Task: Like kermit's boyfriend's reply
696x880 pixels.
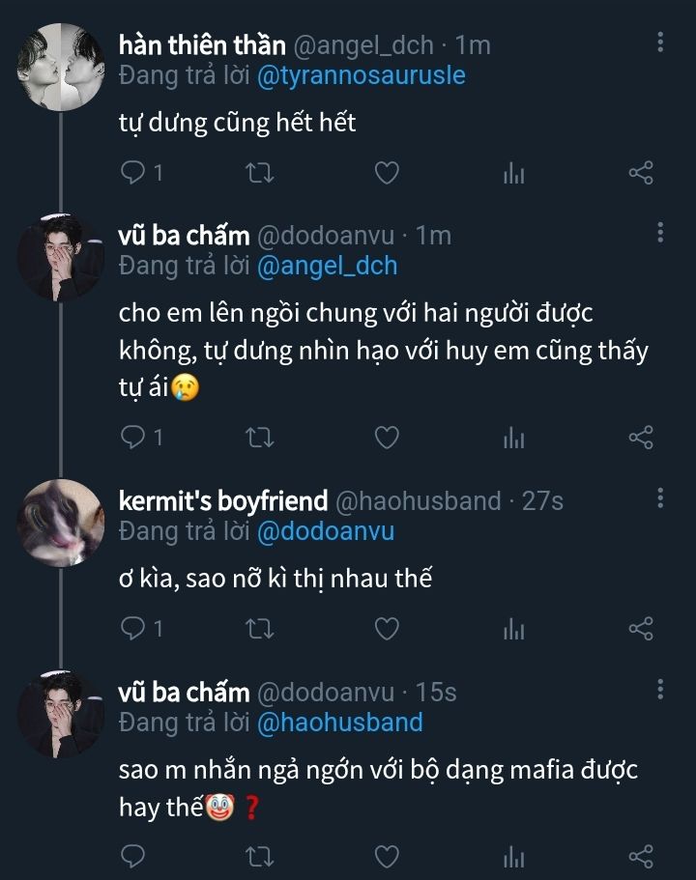Action: [387, 629]
